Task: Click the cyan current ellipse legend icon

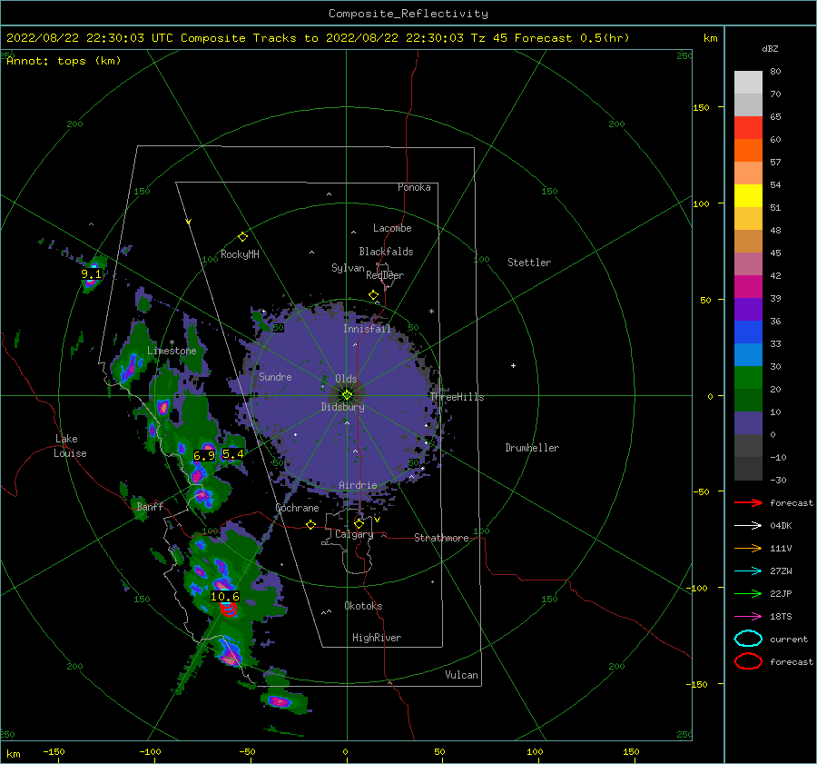Action: (748, 639)
